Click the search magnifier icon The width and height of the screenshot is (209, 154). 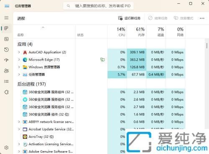pos(68,6)
